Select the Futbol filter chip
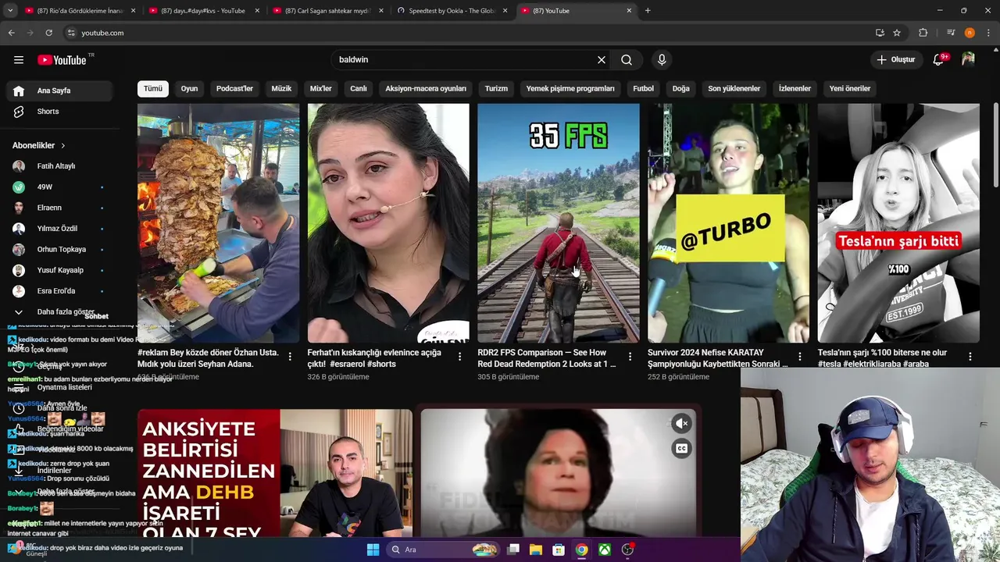Screen dimensions: 1000x562 click(644, 88)
